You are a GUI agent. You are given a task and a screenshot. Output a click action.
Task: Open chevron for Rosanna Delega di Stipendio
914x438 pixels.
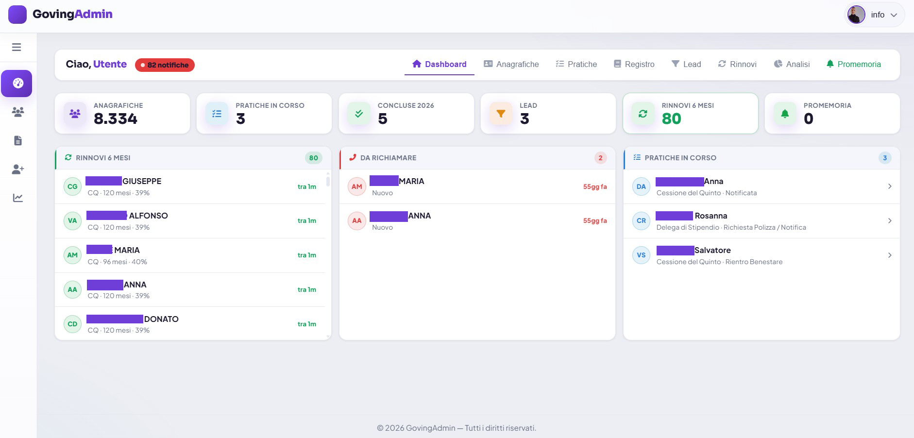(890, 220)
